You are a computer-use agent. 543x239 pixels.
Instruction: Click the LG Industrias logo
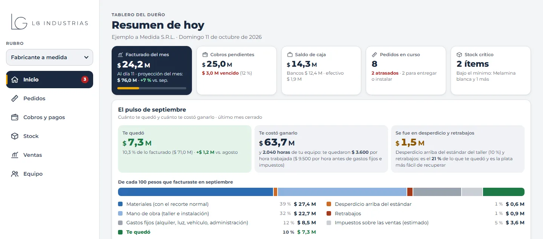49,22
